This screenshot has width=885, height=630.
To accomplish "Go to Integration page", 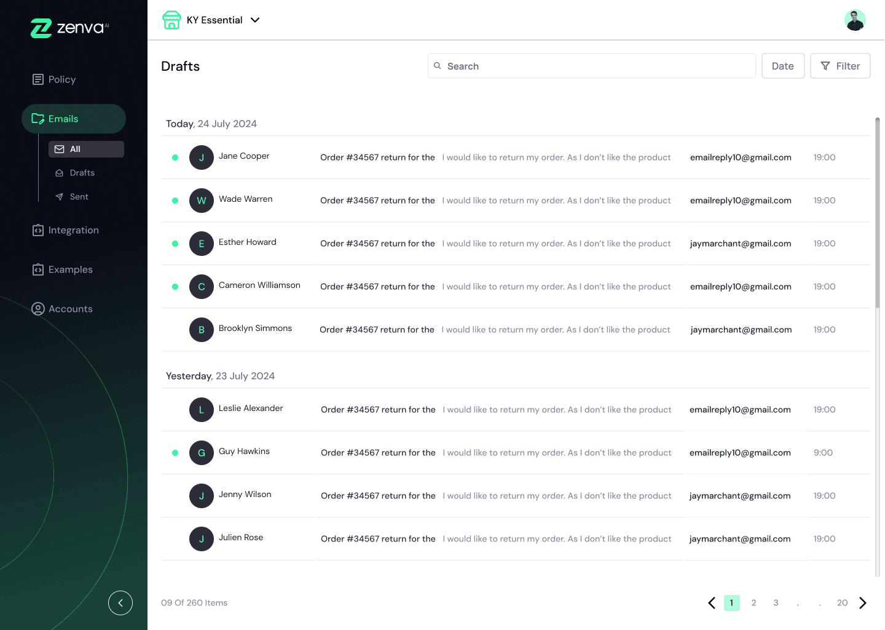I will point(65,230).
